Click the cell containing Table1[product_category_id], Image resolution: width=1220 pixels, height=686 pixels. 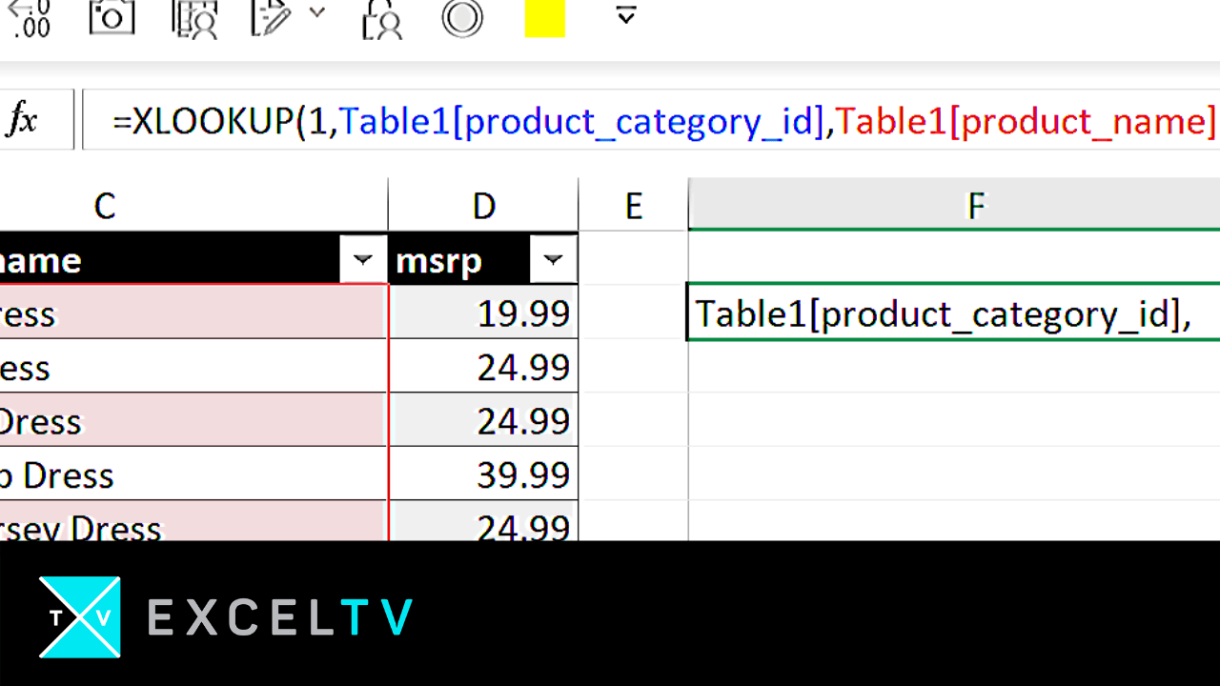coord(954,313)
